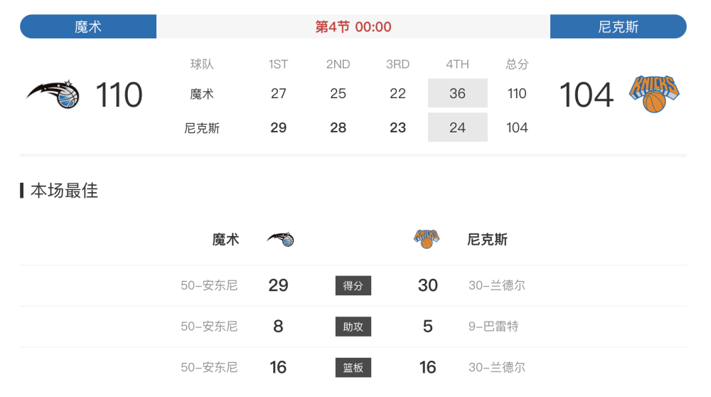The height and width of the screenshot is (397, 711).
Task: Click the 篮板 category label
Action: [353, 368]
